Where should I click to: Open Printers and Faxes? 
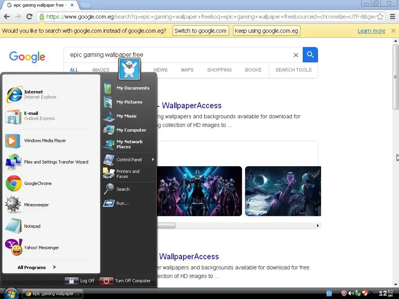[x=129, y=174]
